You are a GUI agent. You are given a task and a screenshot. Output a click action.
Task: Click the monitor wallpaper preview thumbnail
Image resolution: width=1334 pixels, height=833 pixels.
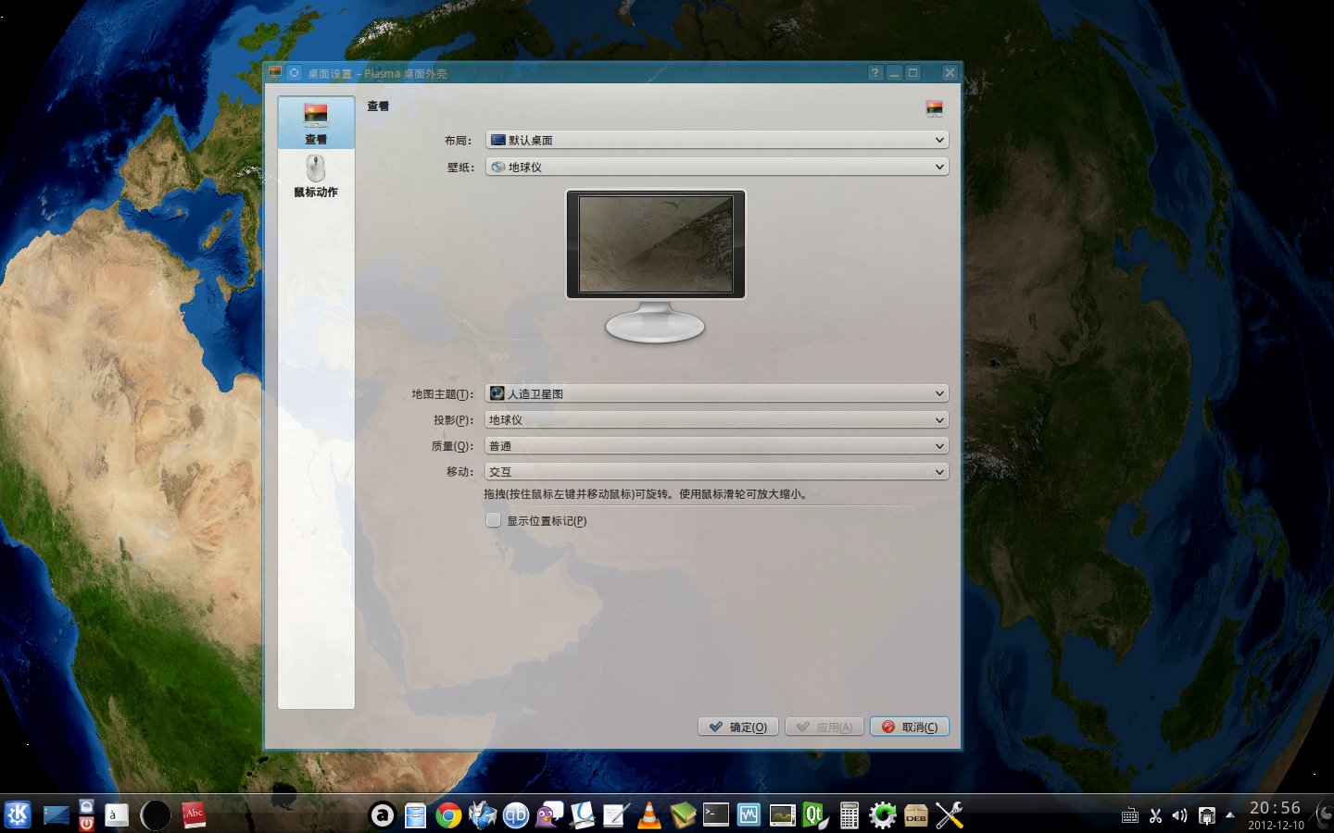coord(656,244)
